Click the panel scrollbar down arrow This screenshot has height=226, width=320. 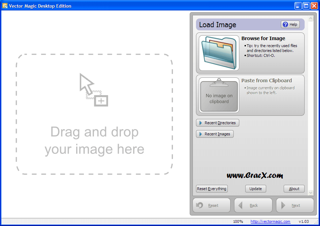coord(311,193)
